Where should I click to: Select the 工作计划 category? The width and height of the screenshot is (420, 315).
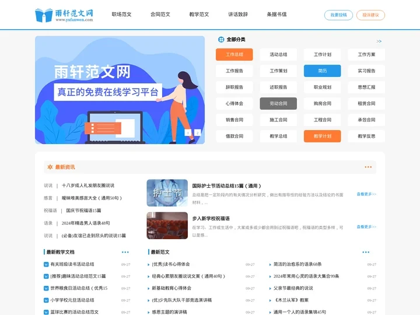323,55
